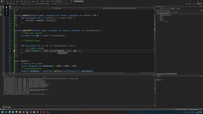Click the MultiThreadTutorial title label
The height and width of the screenshot is (114, 203).
click(79, 1)
